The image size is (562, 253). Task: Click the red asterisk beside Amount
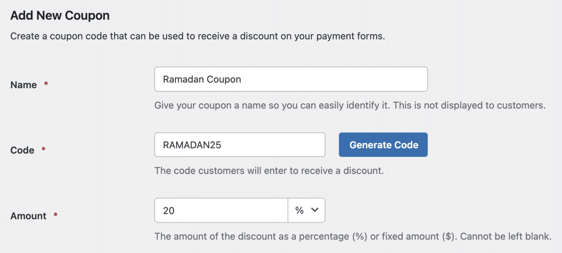[55, 214]
